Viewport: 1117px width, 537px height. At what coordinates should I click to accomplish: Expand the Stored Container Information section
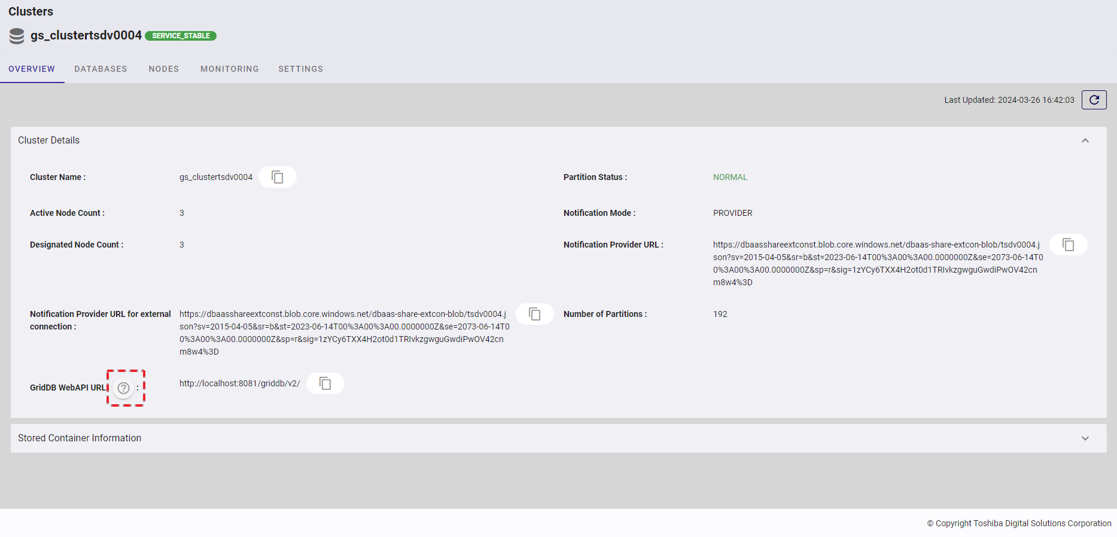[1085, 438]
